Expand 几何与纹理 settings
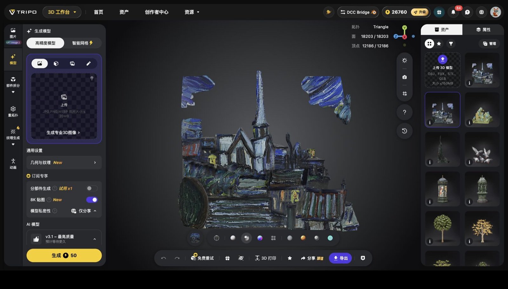The height and width of the screenshot is (289, 508). [x=64, y=162]
